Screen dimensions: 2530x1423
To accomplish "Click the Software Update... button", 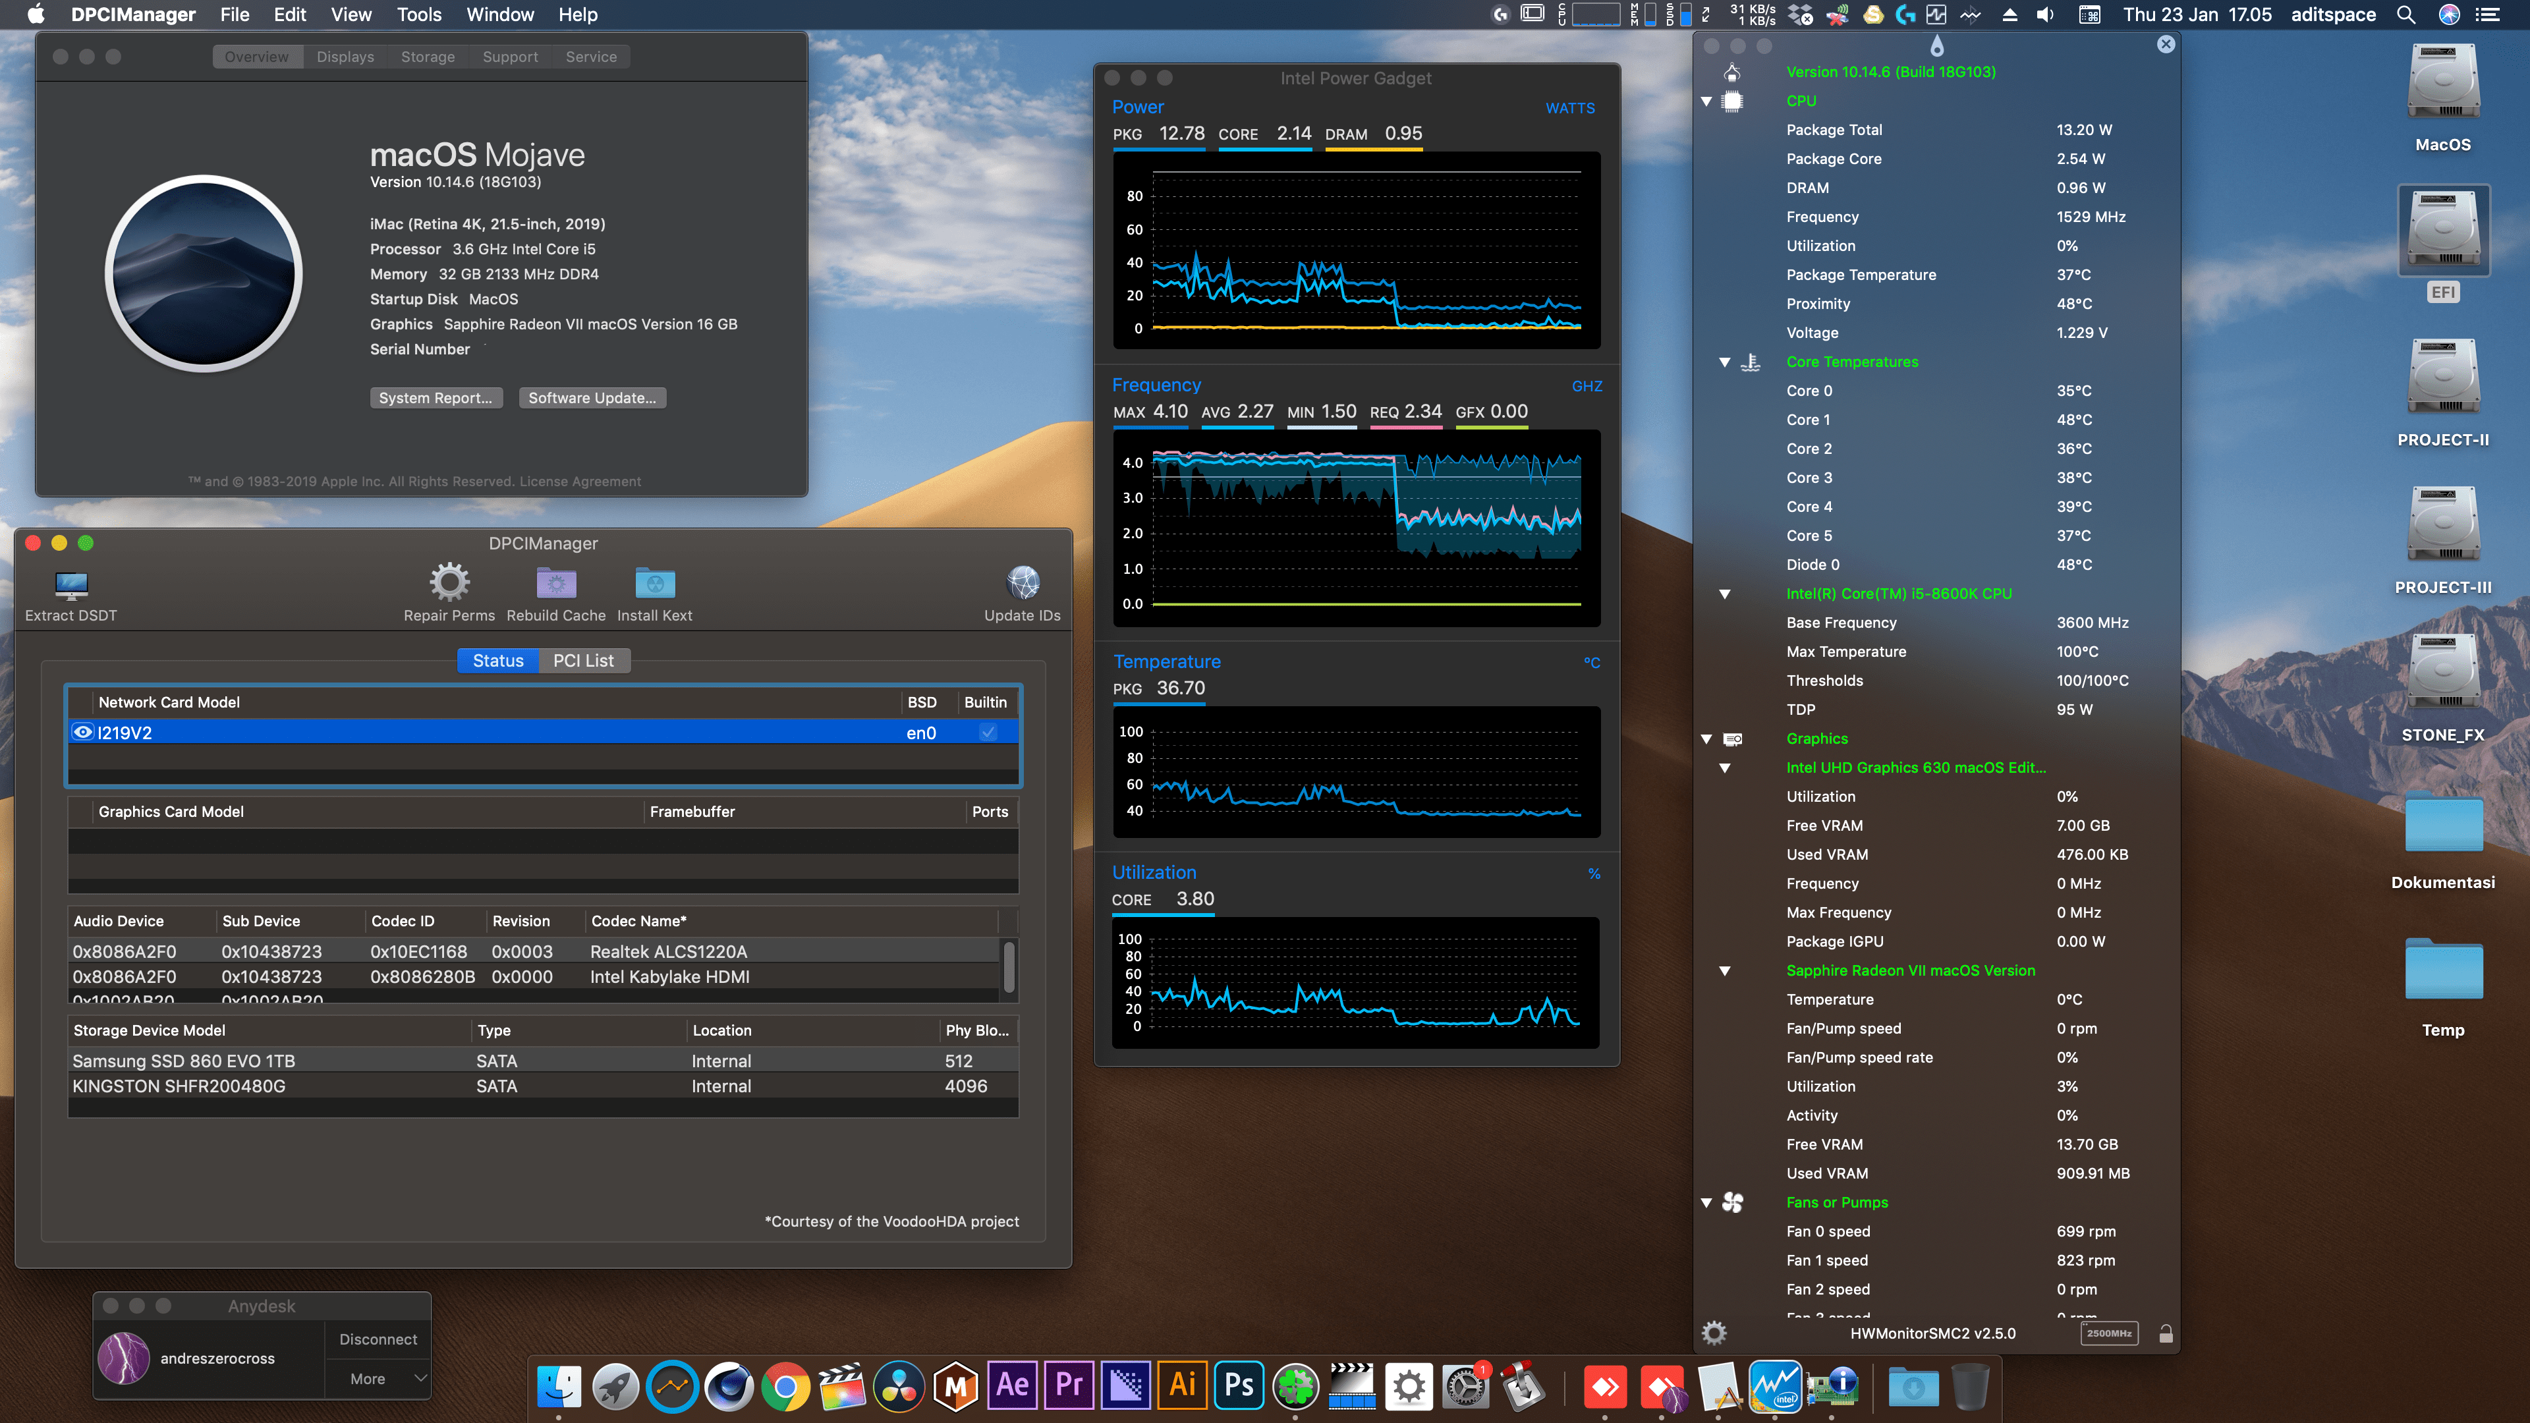I will coord(592,398).
